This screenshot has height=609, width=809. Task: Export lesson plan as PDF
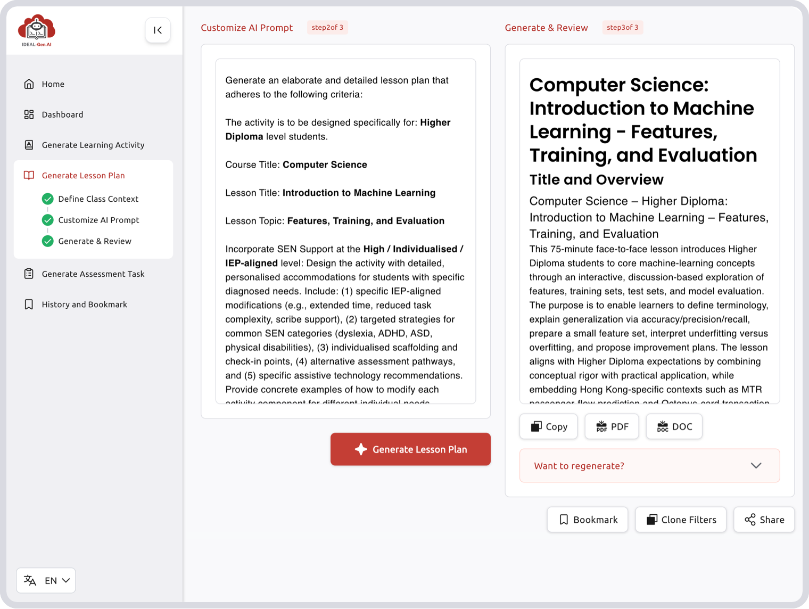[612, 426]
